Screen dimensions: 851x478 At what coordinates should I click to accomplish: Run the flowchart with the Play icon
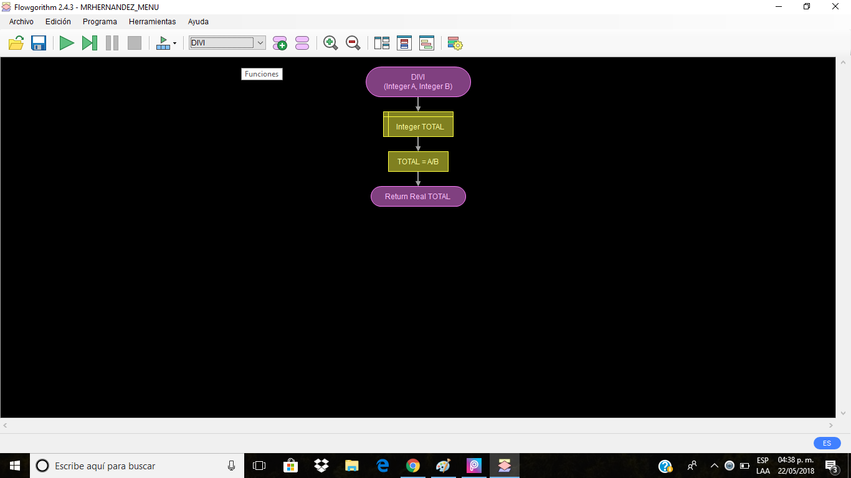pyautogui.click(x=67, y=43)
